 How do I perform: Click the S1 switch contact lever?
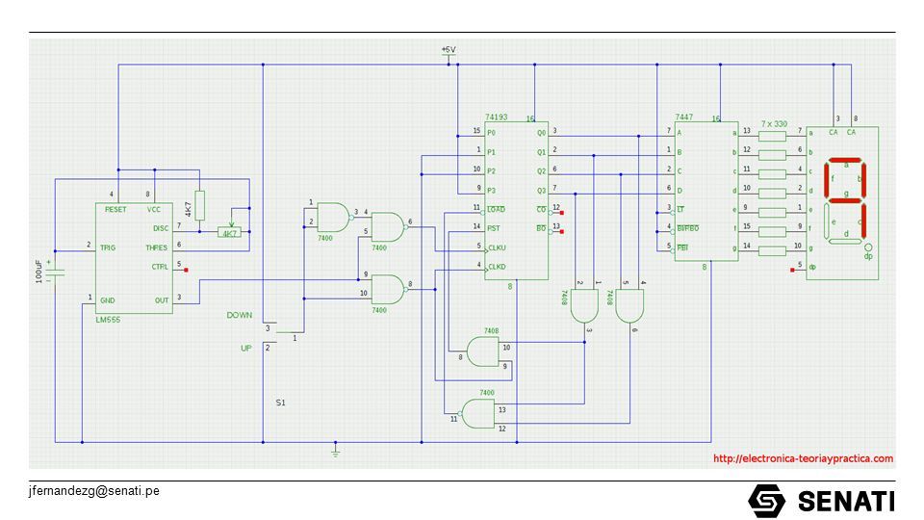click(x=290, y=332)
